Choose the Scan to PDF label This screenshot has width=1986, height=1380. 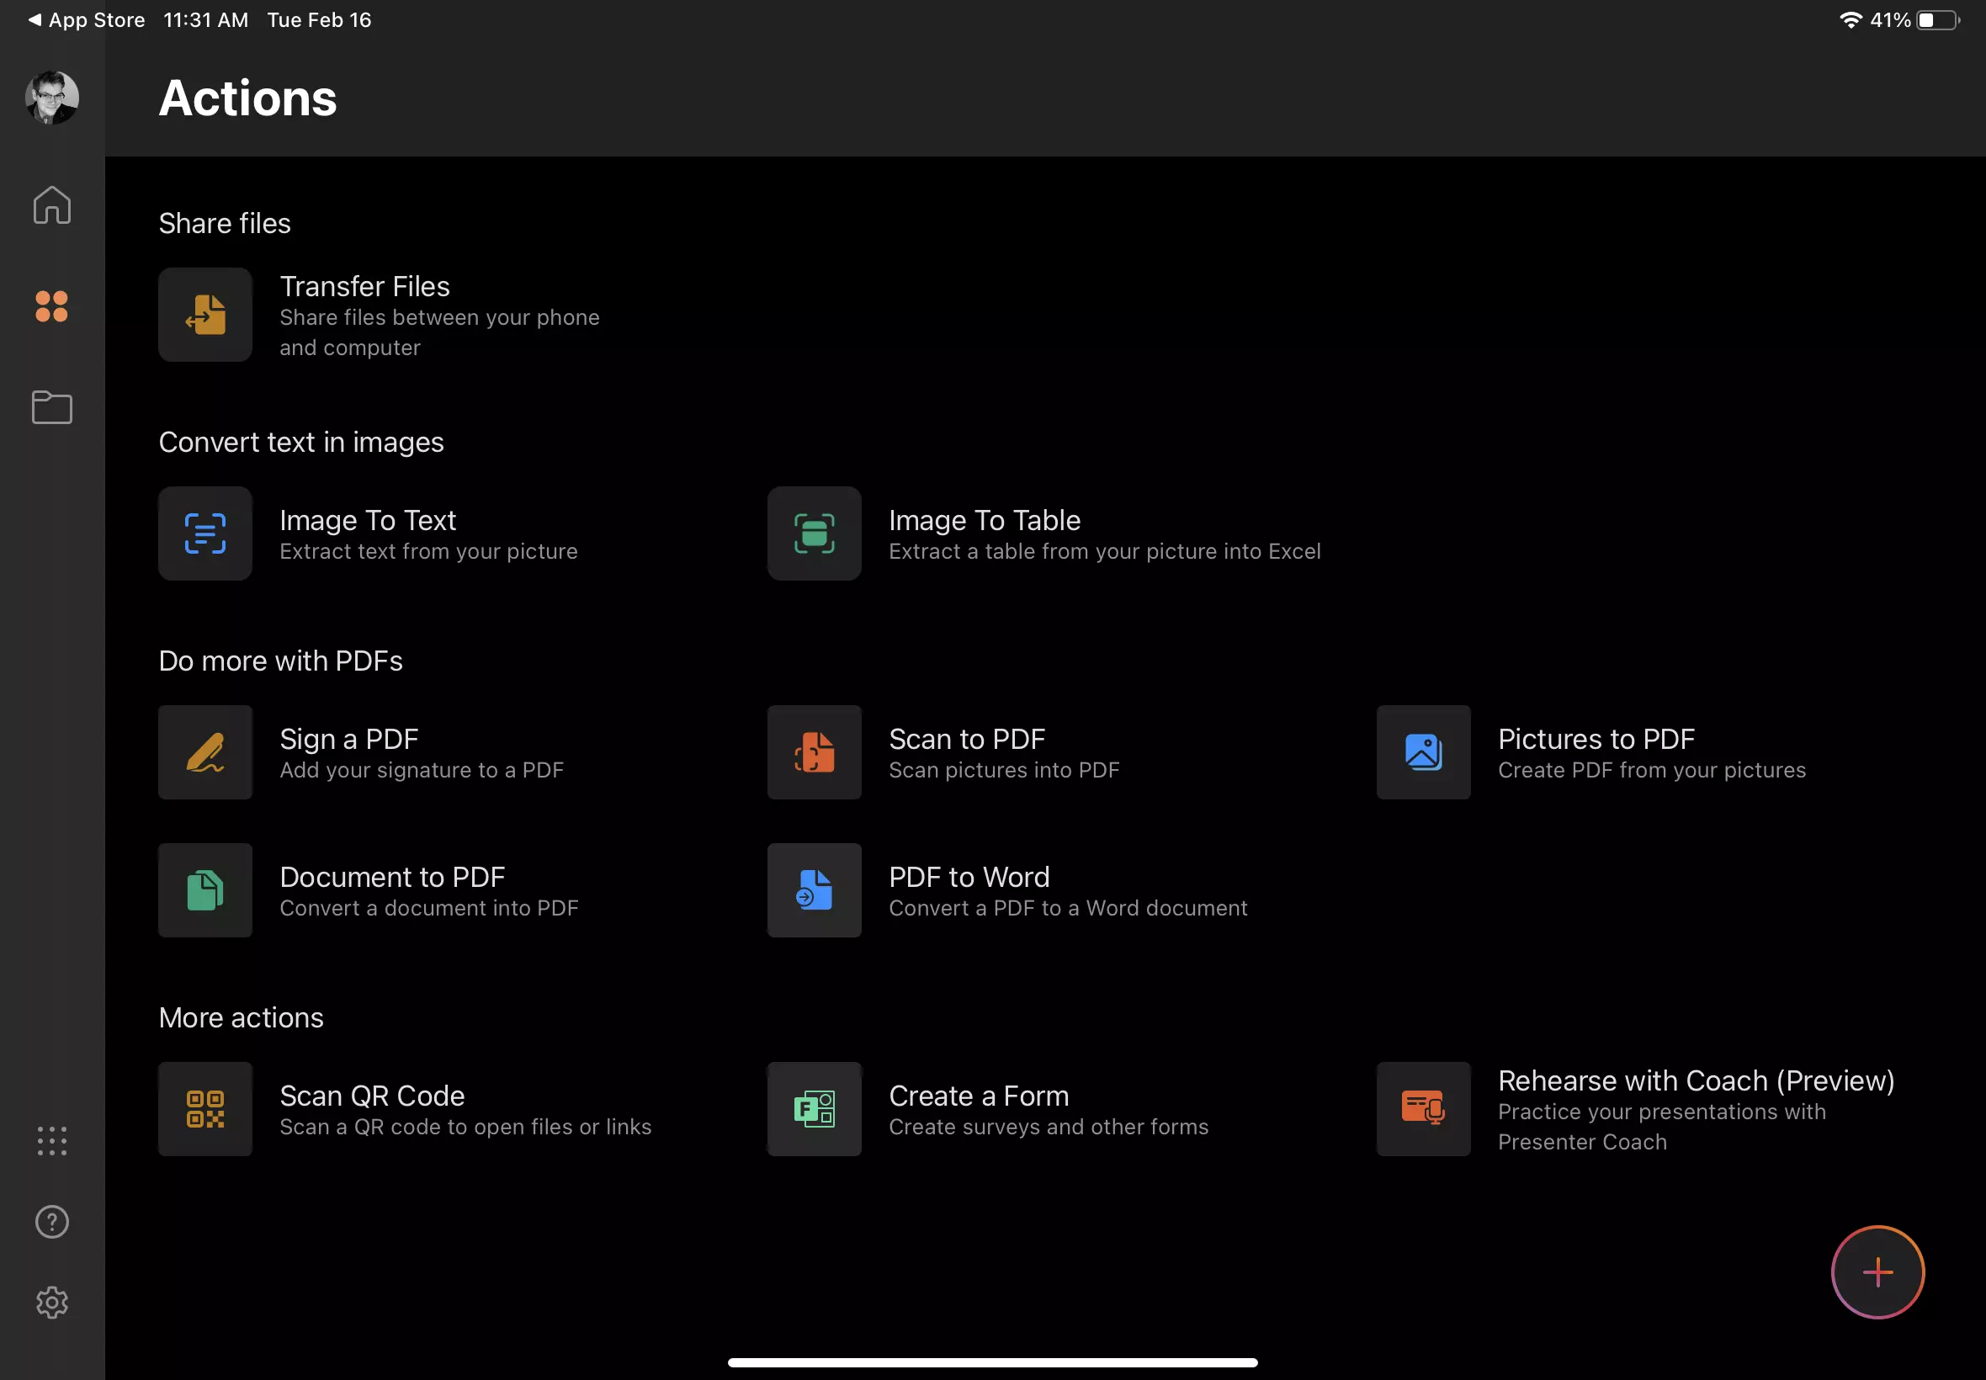[968, 740]
